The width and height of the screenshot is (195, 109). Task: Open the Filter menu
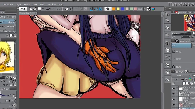tap(42, 5)
